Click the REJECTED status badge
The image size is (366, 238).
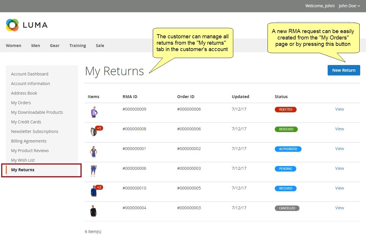coord(286,109)
